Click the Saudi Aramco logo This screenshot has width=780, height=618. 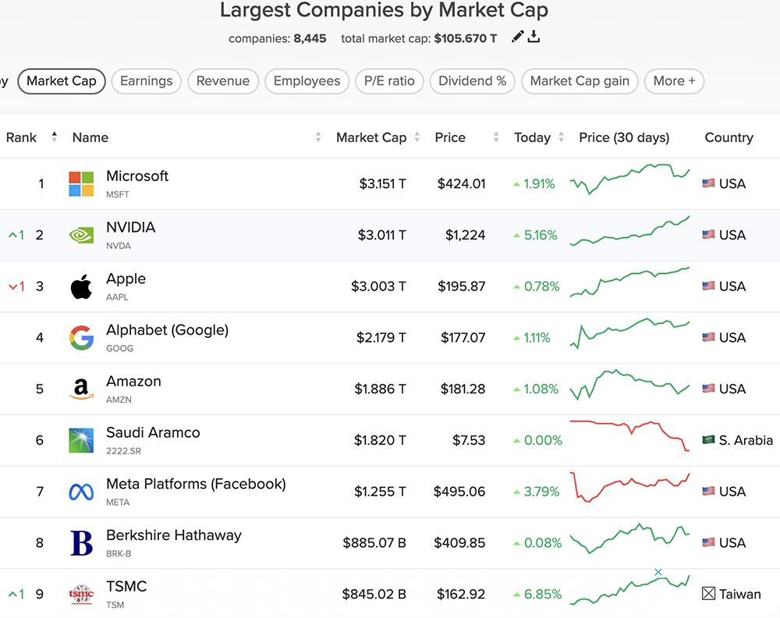pos(81,440)
